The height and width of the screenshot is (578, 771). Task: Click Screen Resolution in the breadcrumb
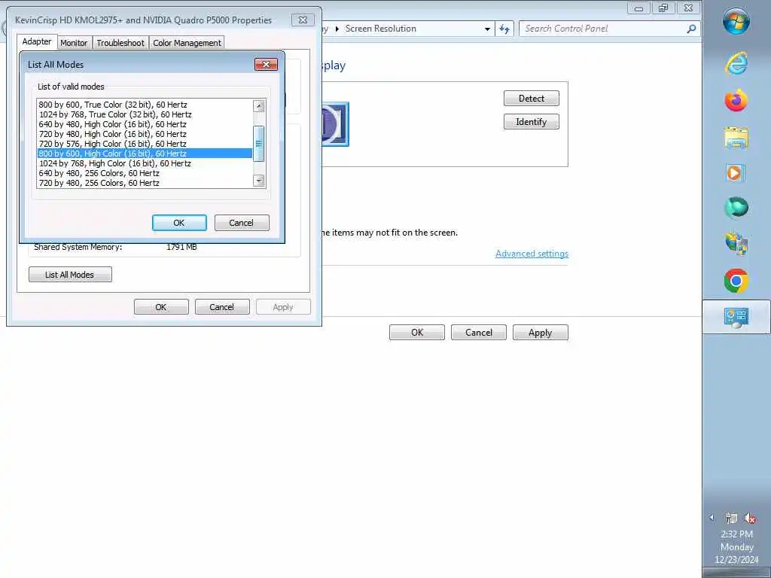coord(380,29)
